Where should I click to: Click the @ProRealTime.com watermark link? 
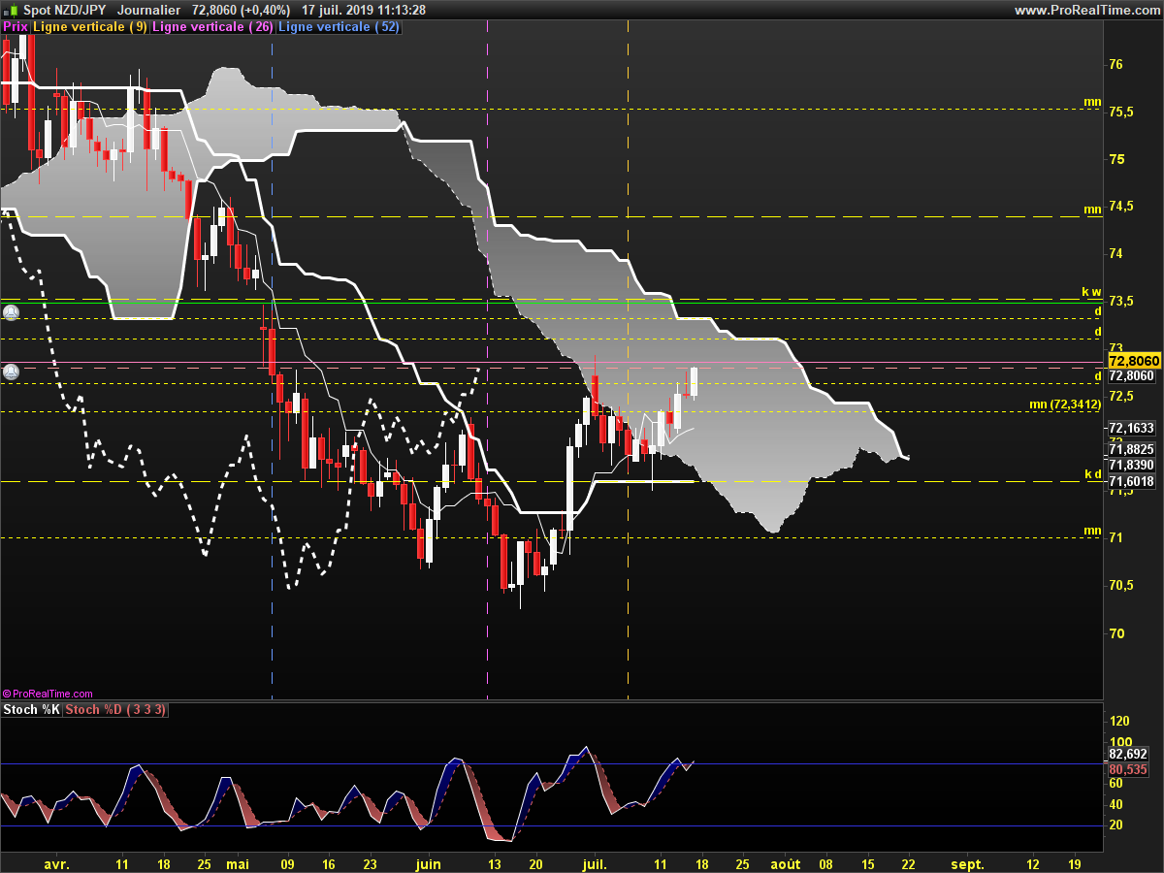(48, 694)
